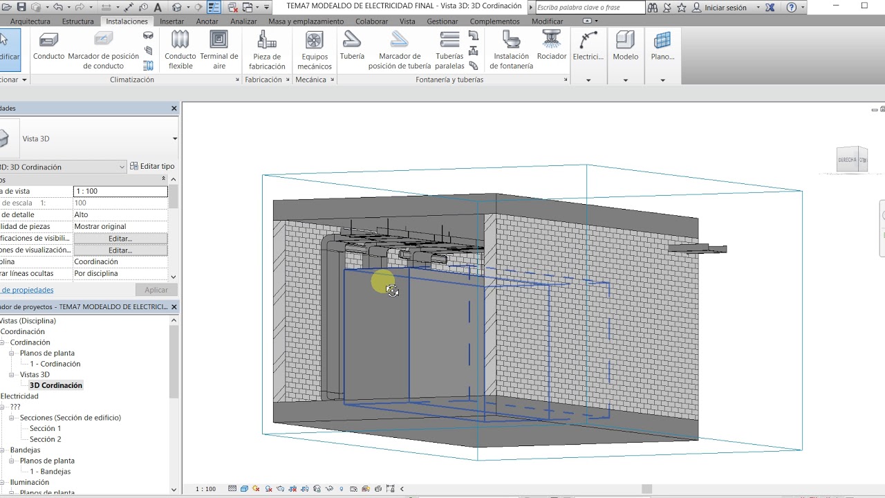The width and height of the screenshot is (885, 498).
Task: Click detail level icon in view control bar
Action: click(x=232, y=488)
